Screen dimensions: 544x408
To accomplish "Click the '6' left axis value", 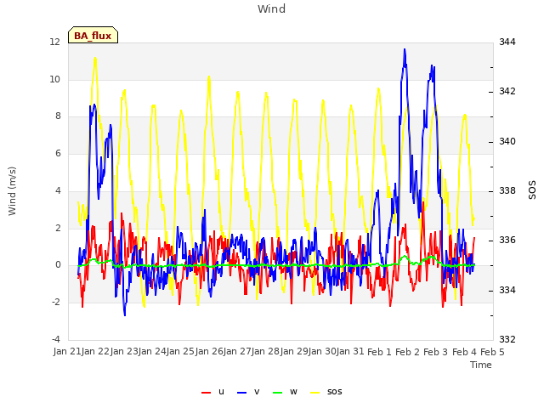I will (x=58, y=153).
